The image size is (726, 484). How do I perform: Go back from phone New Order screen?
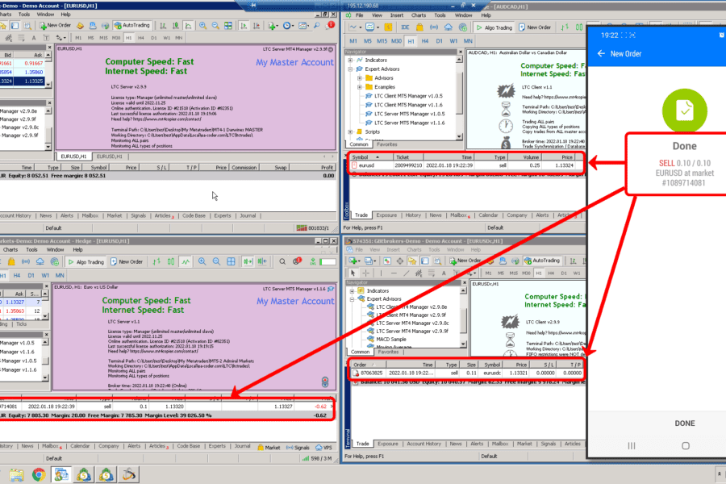[x=601, y=54]
